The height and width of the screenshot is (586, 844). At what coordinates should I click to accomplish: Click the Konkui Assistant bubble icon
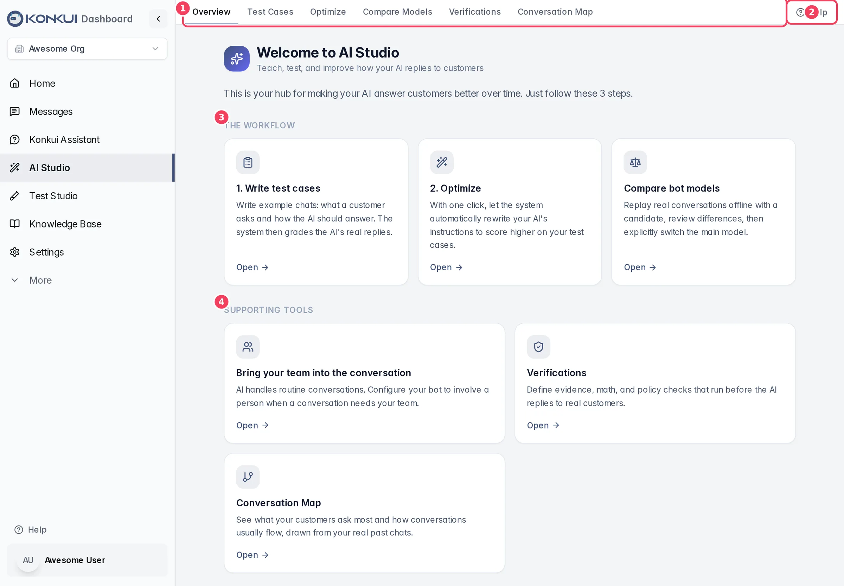(15, 140)
